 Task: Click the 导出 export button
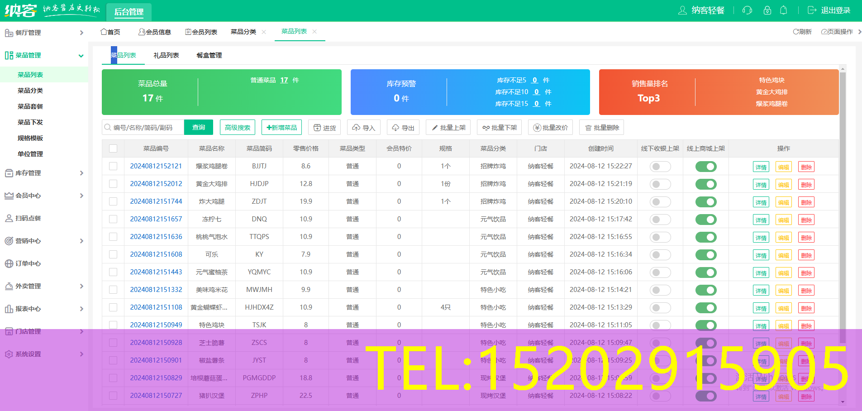point(403,128)
